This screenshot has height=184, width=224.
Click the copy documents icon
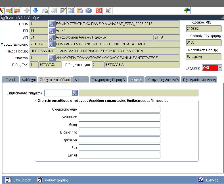71,11
